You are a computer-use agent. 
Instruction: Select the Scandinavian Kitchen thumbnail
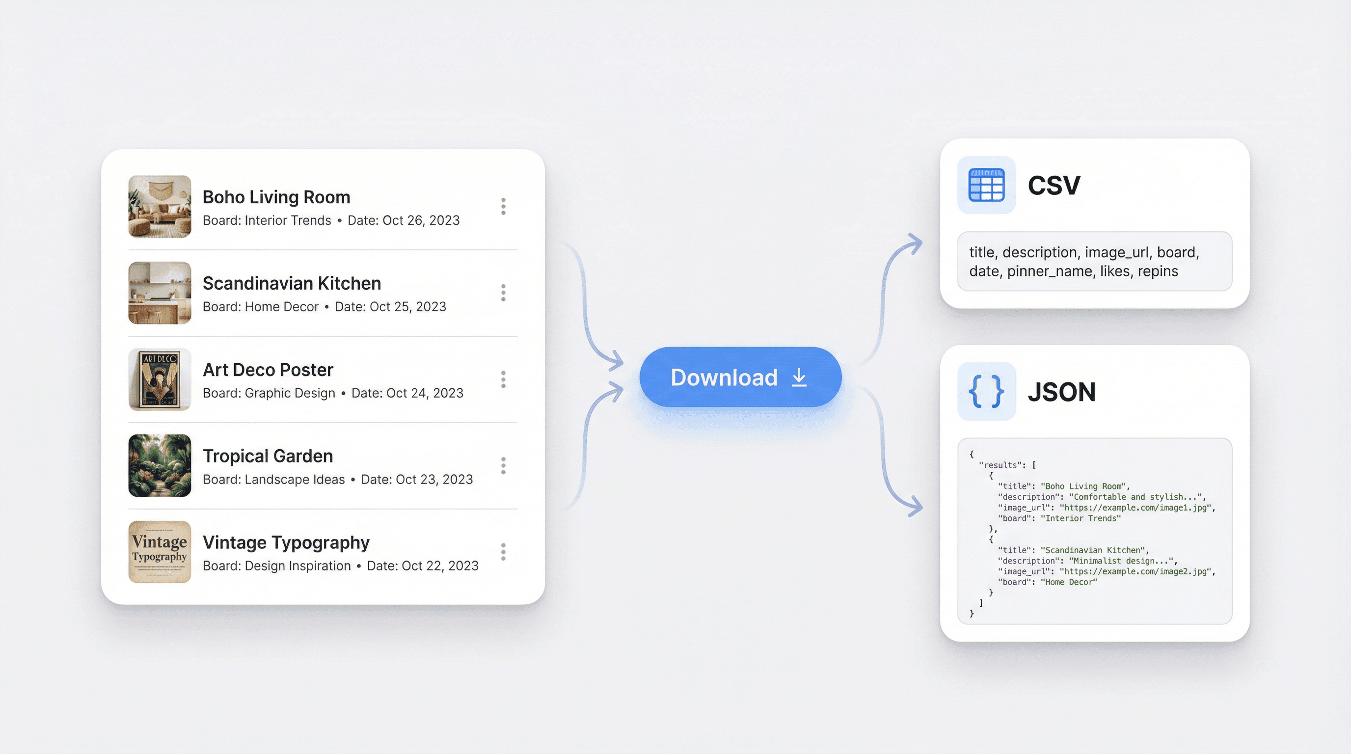tap(160, 293)
